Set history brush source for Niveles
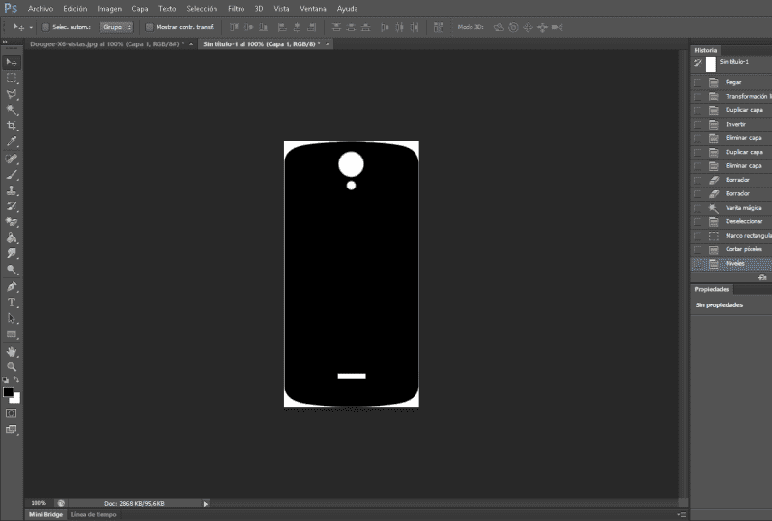 point(698,264)
